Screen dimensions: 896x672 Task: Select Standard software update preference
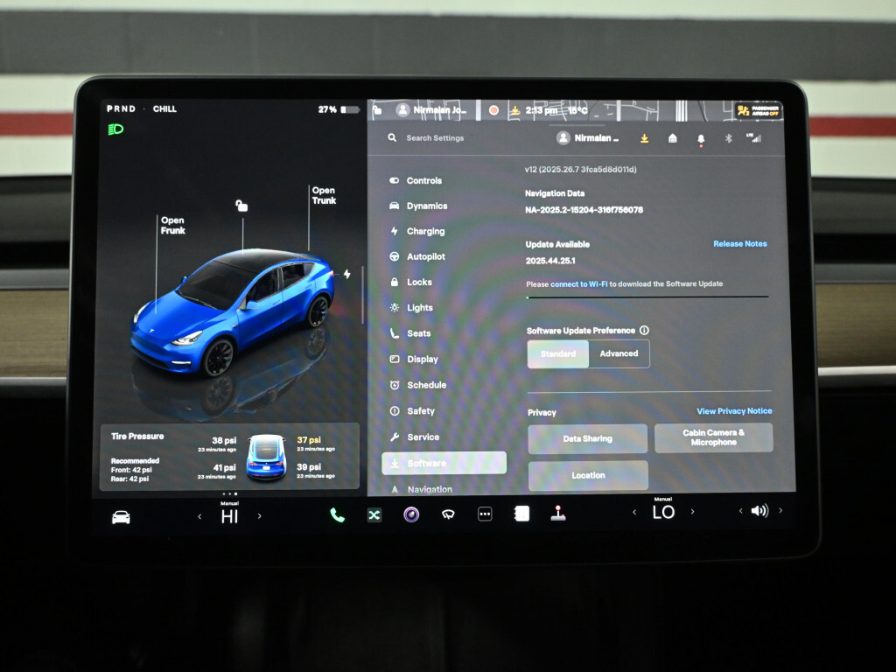click(558, 354)
